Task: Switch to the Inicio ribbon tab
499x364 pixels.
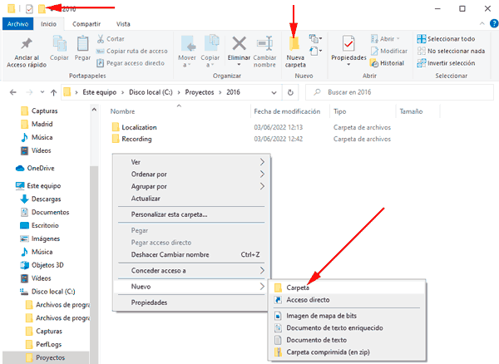Action: (x=48, y=24)
